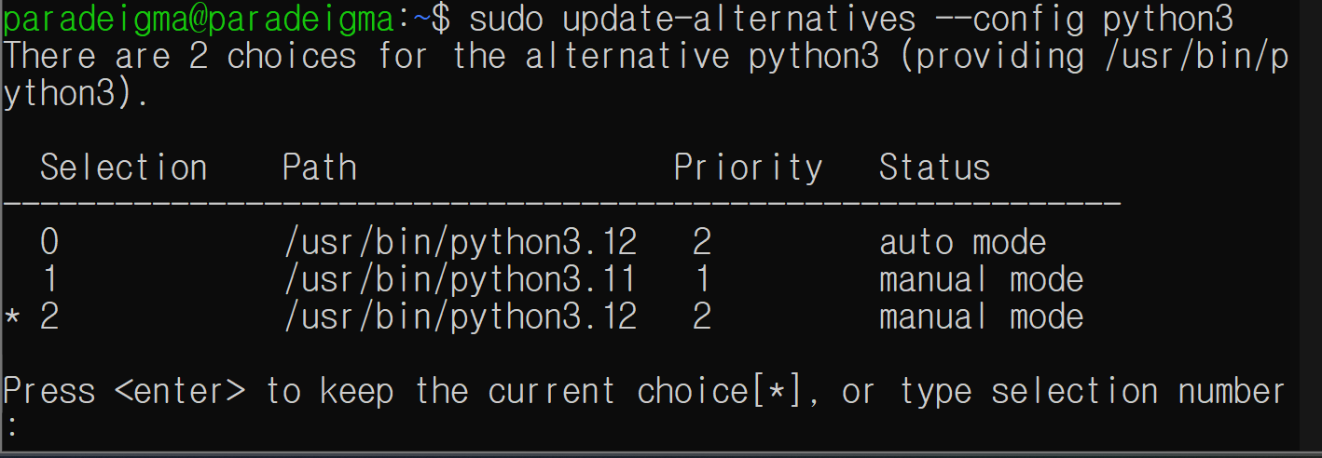This screenshot has width=1322, height=458.
Task: Click the /usr/bin/python3.11 path
Action: click(460, 279)
